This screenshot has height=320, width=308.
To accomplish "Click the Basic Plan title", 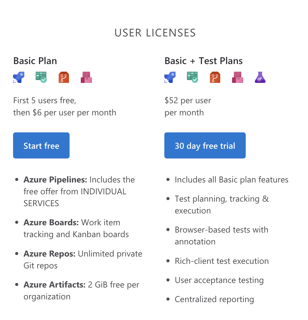I will pyautogui.click(x=35, y=61).
